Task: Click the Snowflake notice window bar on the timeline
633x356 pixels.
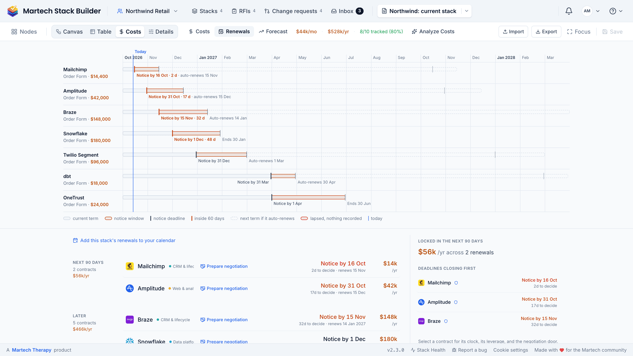Action: 196,133
